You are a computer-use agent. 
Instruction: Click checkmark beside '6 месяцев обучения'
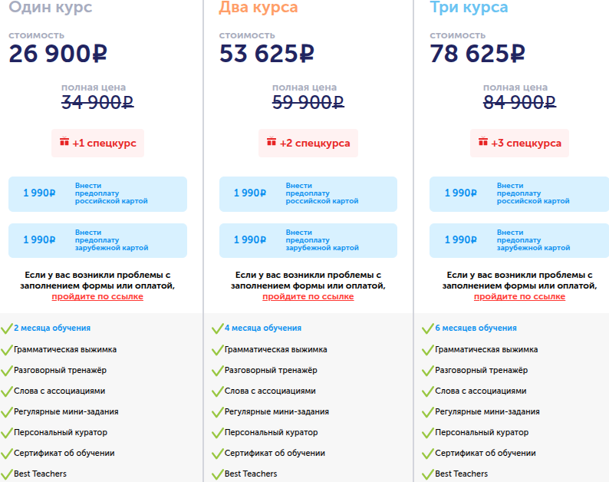click(428, 328)
